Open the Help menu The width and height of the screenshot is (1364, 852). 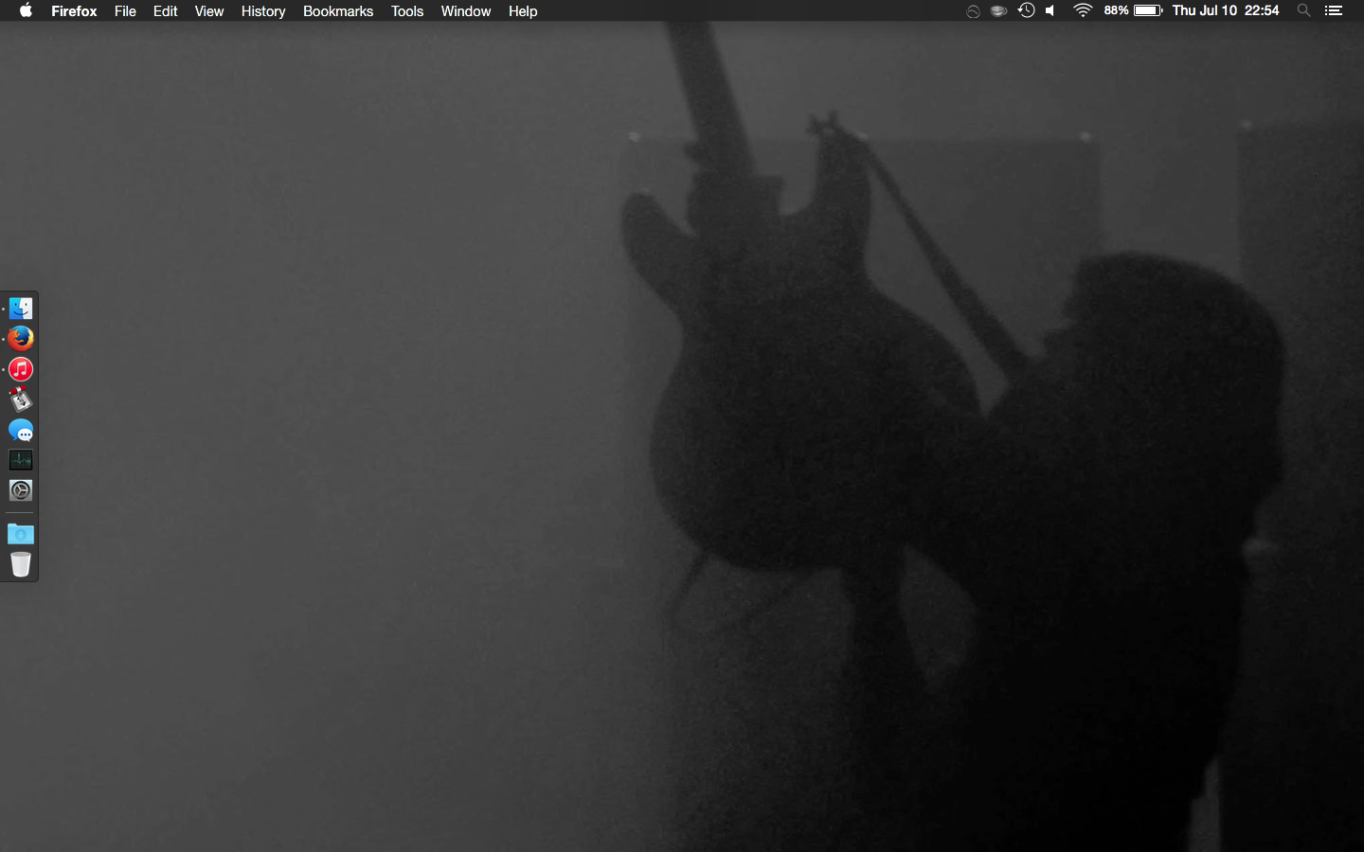tap(523, 11)
